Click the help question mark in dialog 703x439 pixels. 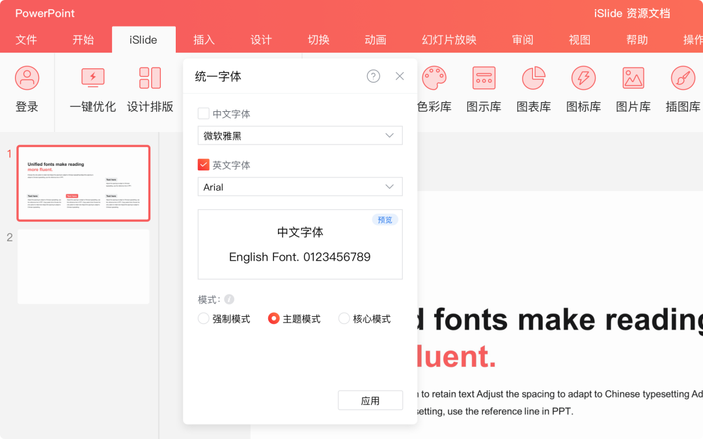click(373, 76)
